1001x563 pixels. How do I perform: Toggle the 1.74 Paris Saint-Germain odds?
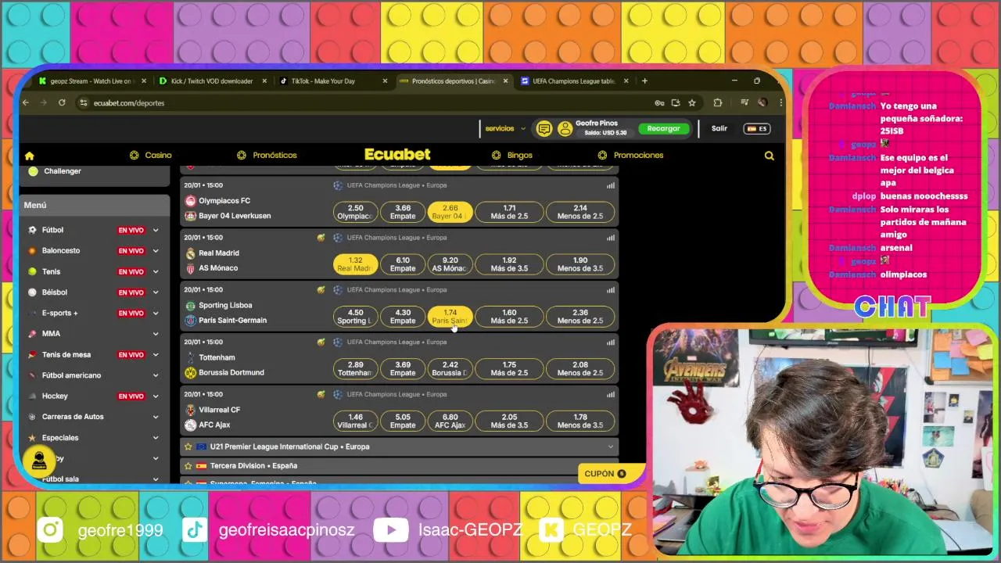450,317
